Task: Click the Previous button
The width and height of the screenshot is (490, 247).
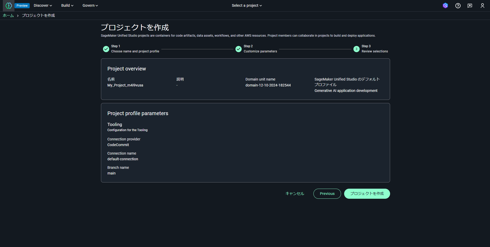Action: point(327,194)
